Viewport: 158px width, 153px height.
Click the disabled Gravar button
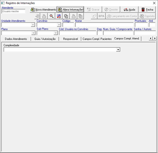coord(93,9)
